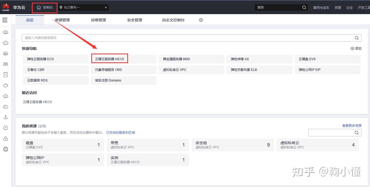Screen dimensions: 370x187
Task: Open 虚拟私有云 VPC shortcut
Action: click(x=192, y=70)
